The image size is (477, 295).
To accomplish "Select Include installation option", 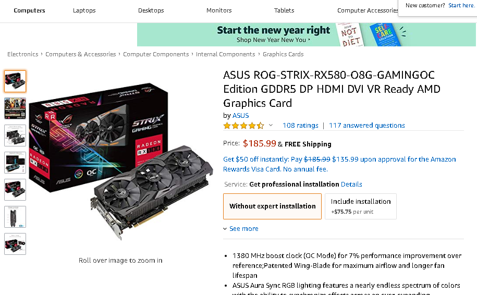I will (x=361, y=206).
